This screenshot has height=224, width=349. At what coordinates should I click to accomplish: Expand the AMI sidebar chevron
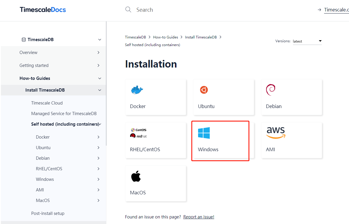(x=98, y=190)
